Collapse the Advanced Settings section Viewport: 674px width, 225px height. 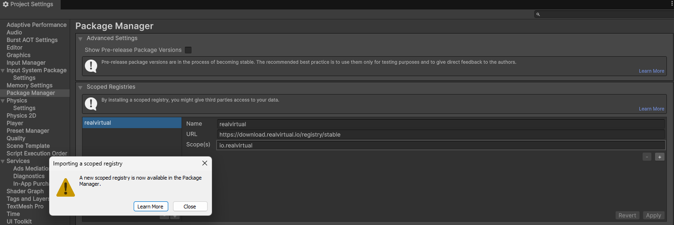point(81,39)
